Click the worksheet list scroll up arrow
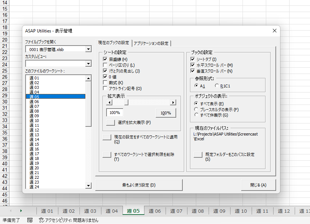This screenshot has width=310, height=224. point(88,78)
